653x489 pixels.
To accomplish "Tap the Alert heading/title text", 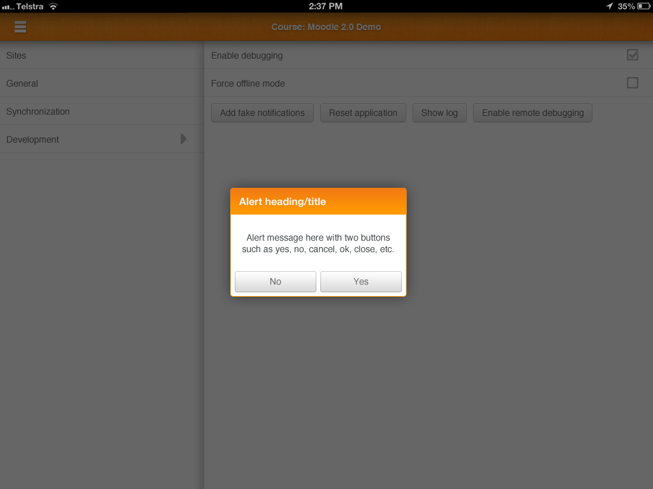I will tap(282, 202).
